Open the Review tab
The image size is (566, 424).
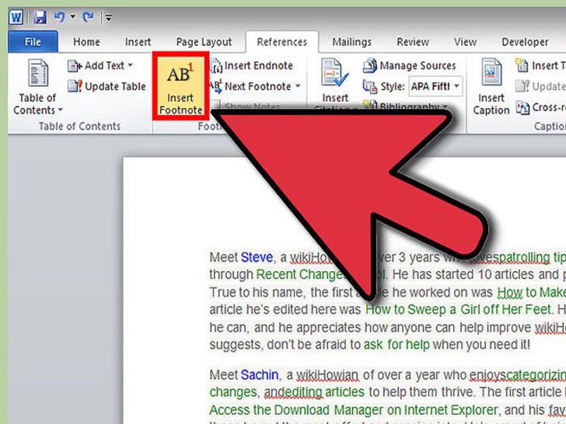413,42
